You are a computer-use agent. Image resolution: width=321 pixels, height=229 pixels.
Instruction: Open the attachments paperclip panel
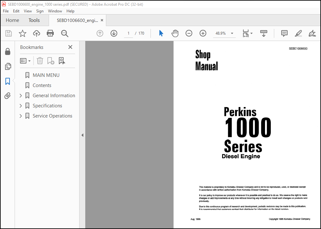(x=8, y=96)
